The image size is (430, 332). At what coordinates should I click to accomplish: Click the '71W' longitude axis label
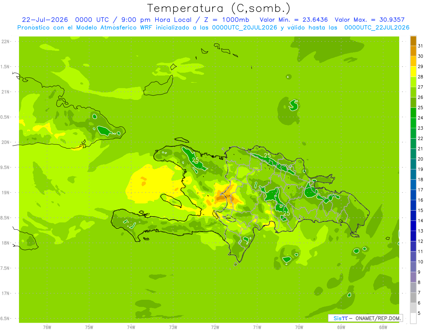click(x=257, y=327)
